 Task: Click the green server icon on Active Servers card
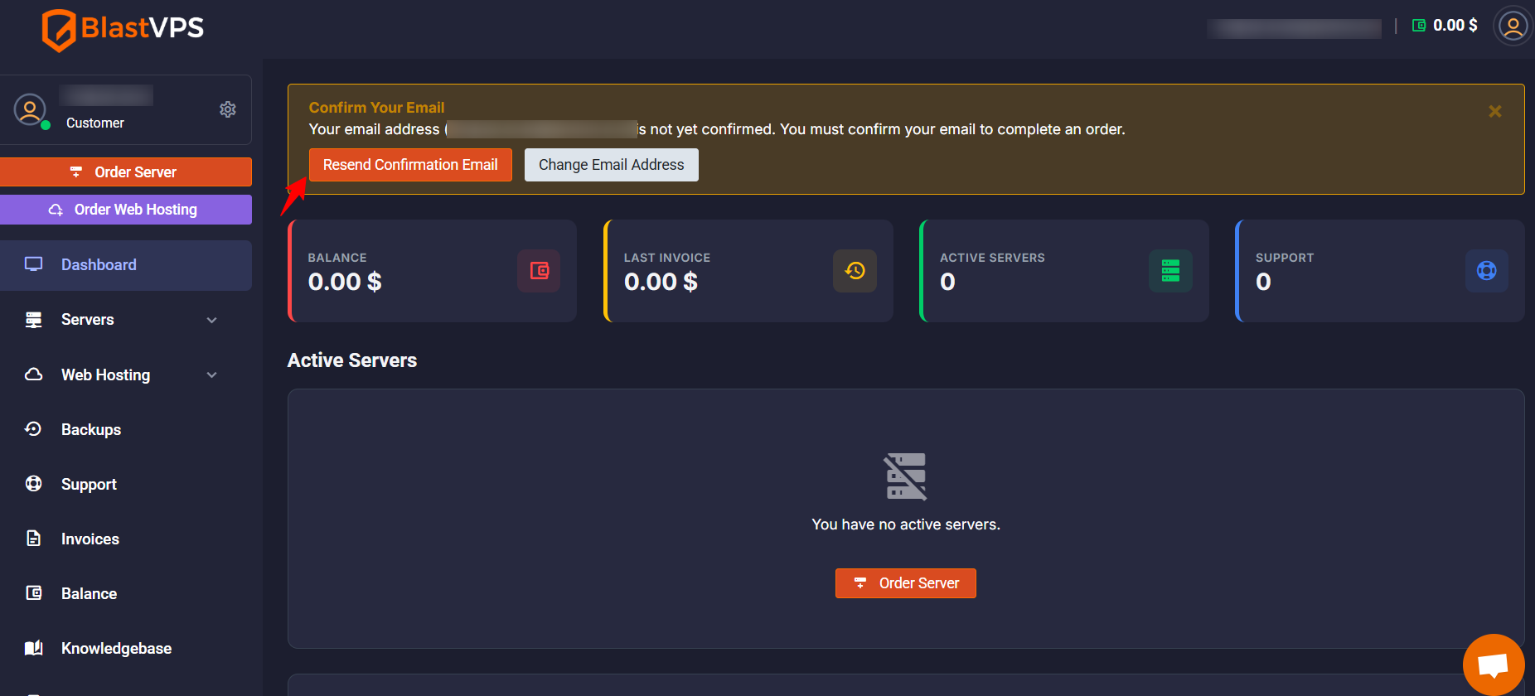coord(1170,271)
